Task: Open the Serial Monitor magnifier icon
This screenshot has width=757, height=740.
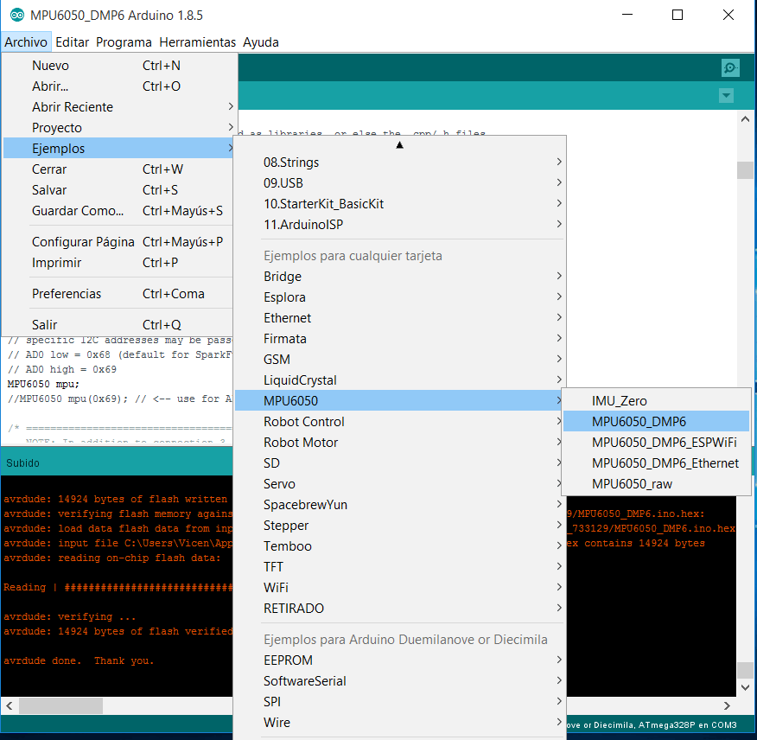Action: pyautogui.click(x=730, y=68)
